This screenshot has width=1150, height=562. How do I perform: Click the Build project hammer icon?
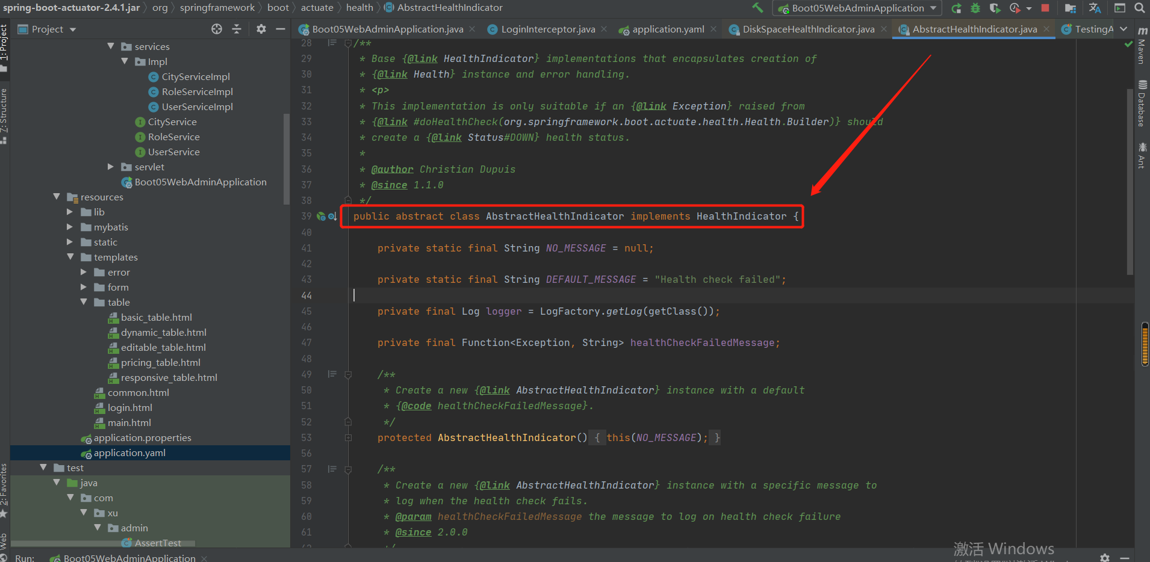pyautogui.click(x=758, y=8)
